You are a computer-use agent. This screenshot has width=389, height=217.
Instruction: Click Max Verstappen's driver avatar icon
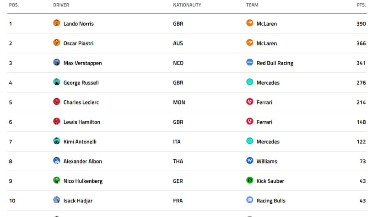point(57,62)
